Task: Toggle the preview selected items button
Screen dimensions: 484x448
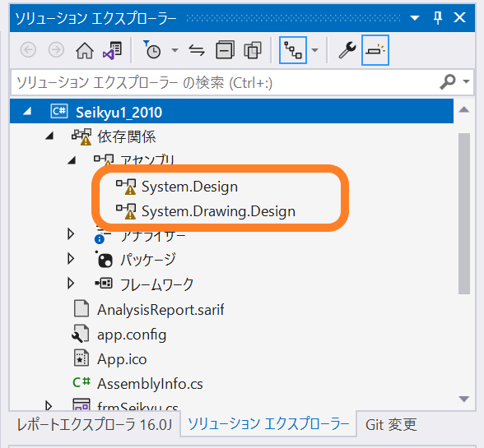Action: point(375,50)
